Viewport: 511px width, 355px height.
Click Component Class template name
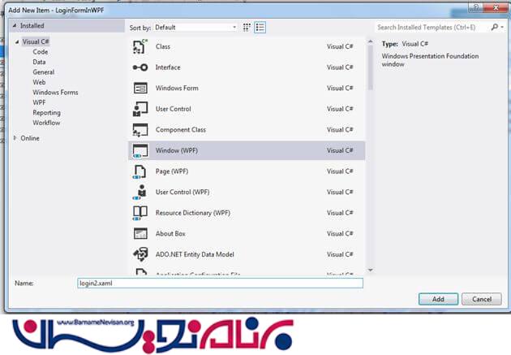(181, 130)
